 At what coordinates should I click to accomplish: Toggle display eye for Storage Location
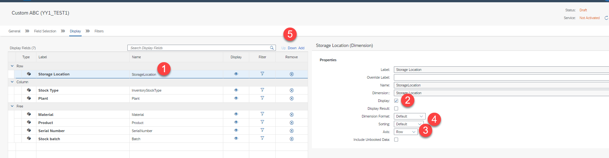pyautogui.click(x=236, y=74)
